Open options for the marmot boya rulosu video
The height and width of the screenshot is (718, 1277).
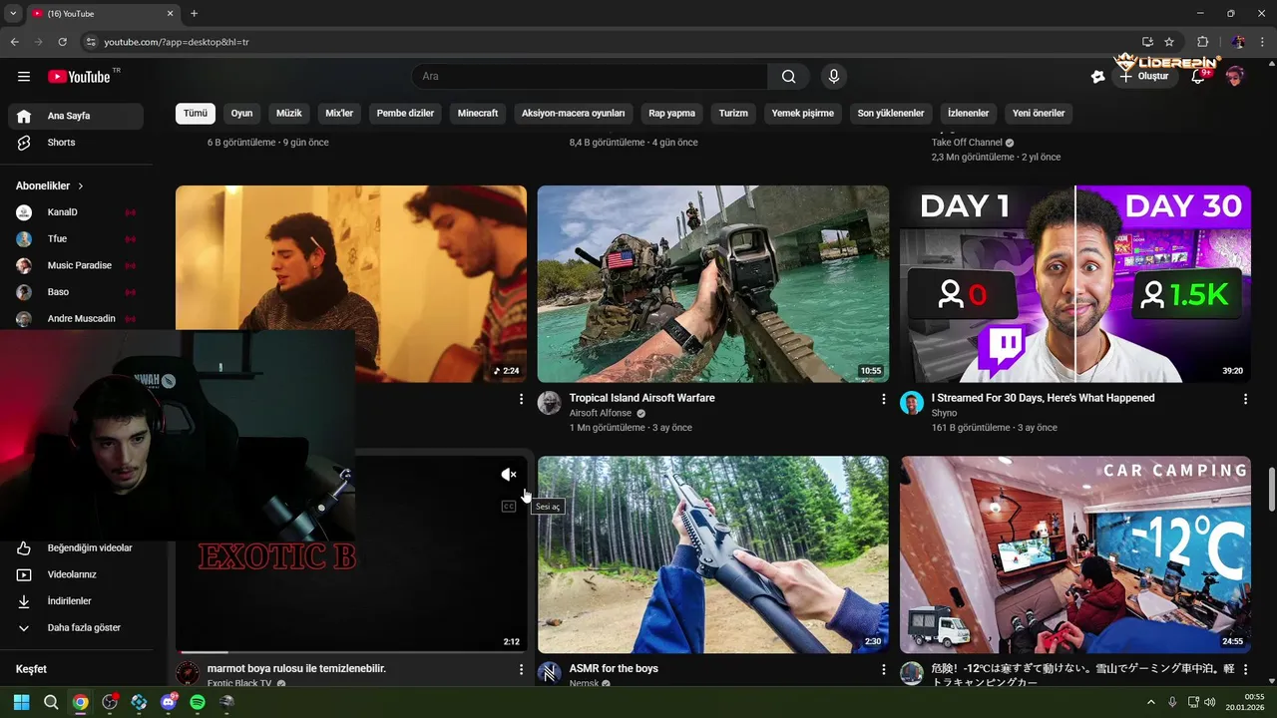click(521, 669)
